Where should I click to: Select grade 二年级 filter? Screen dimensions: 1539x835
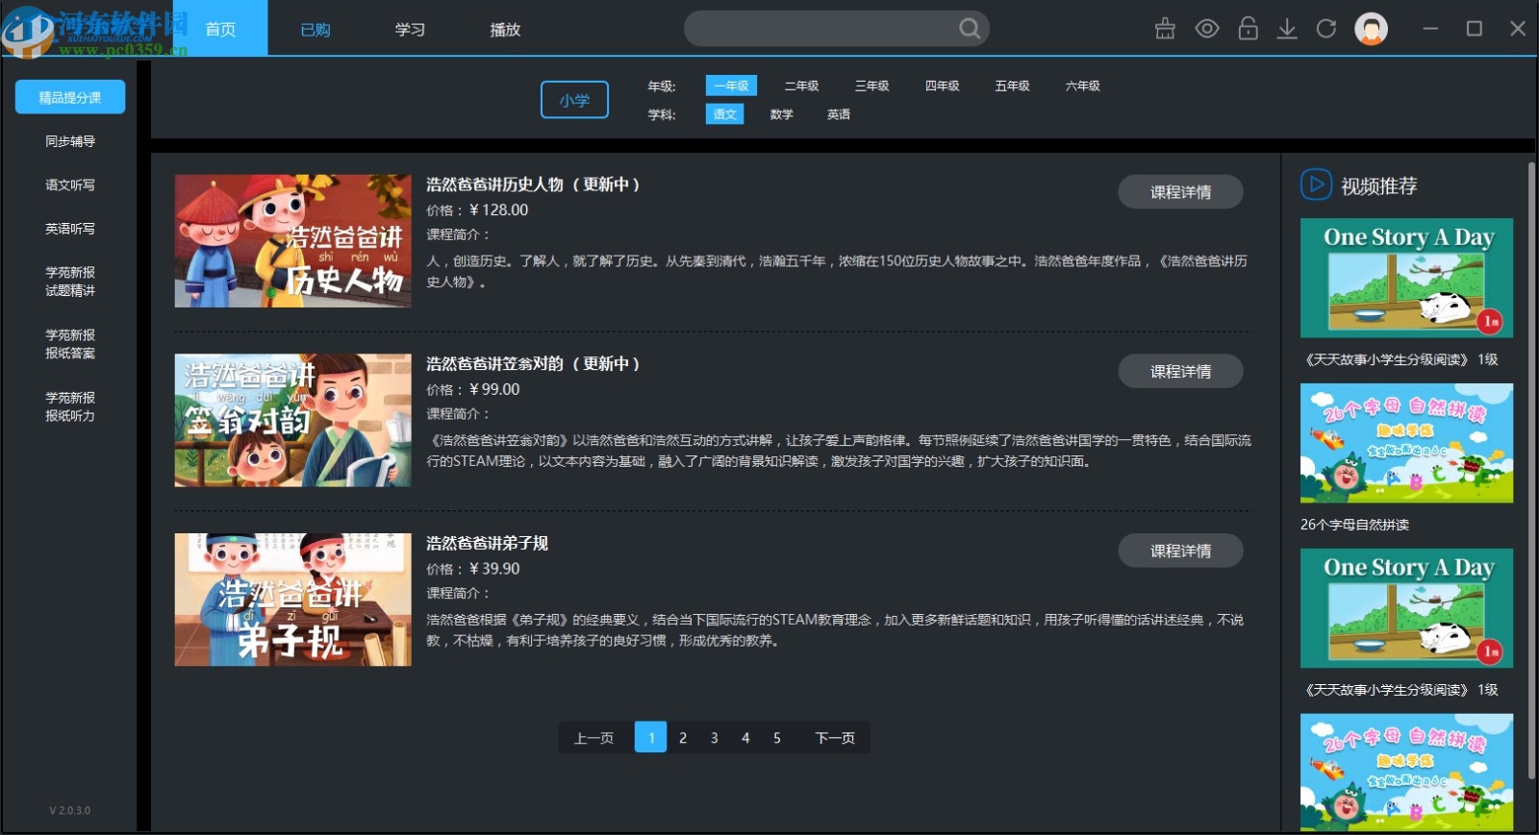click(x=801, y=86)
